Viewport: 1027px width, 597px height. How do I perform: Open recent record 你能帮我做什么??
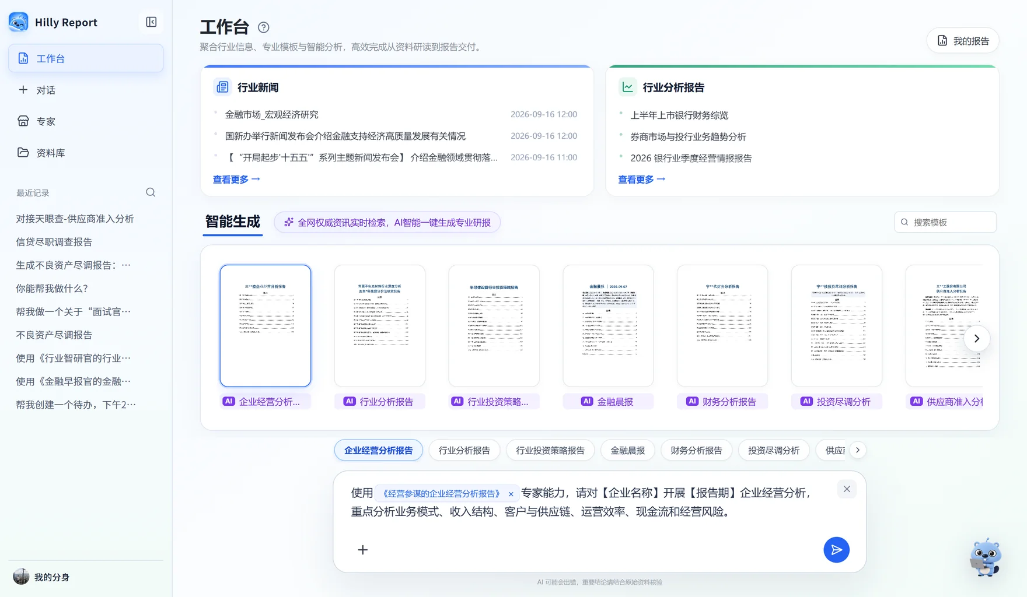52,289
